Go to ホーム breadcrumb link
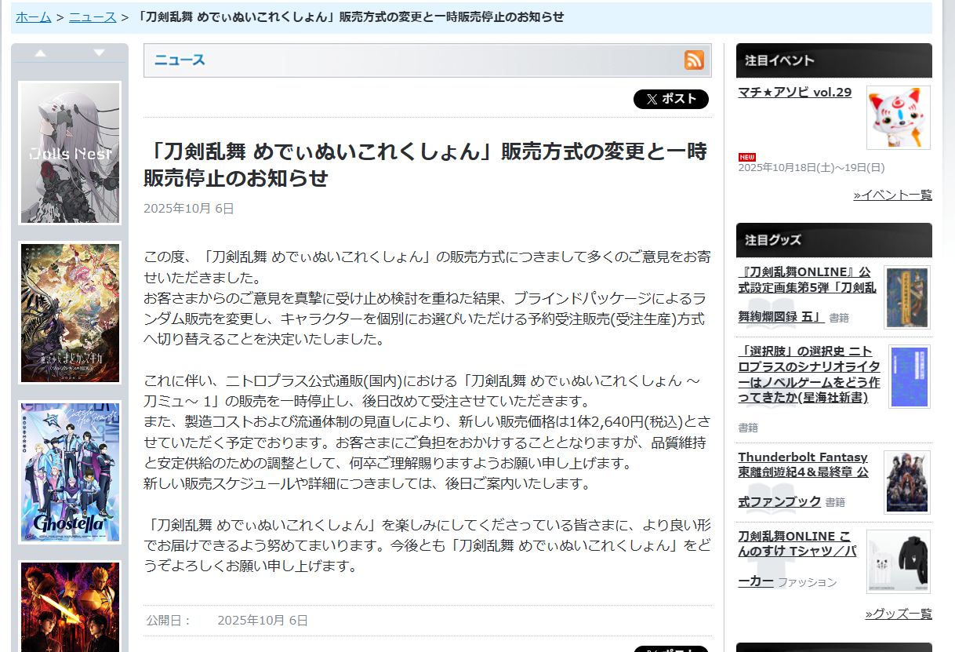This screenshot has width=955, height=652. tap(33, 16)
